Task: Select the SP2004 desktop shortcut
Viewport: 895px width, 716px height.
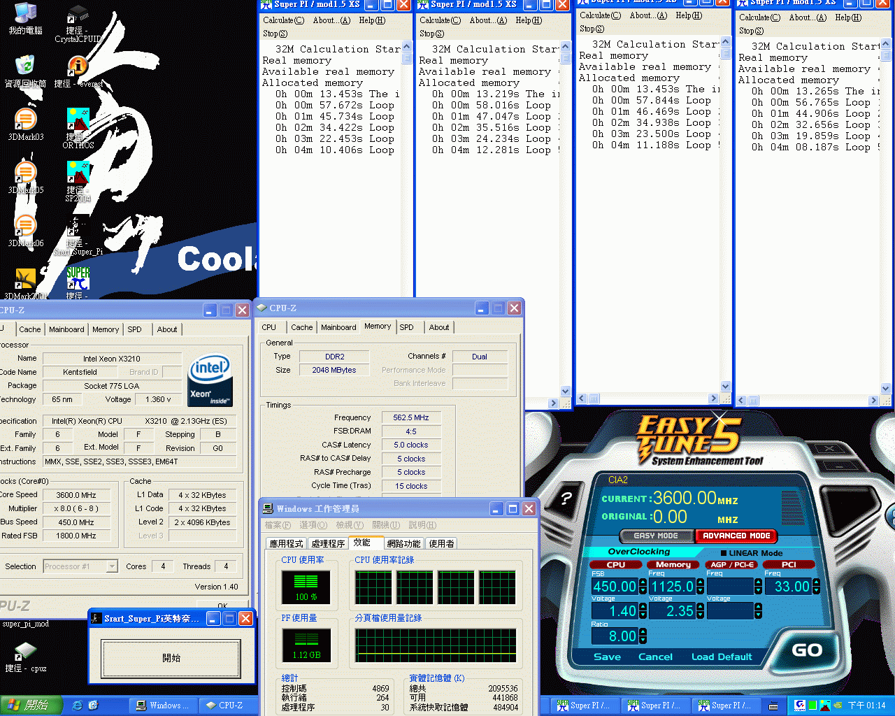Action: pyautogui.click(x=78, y=181)
